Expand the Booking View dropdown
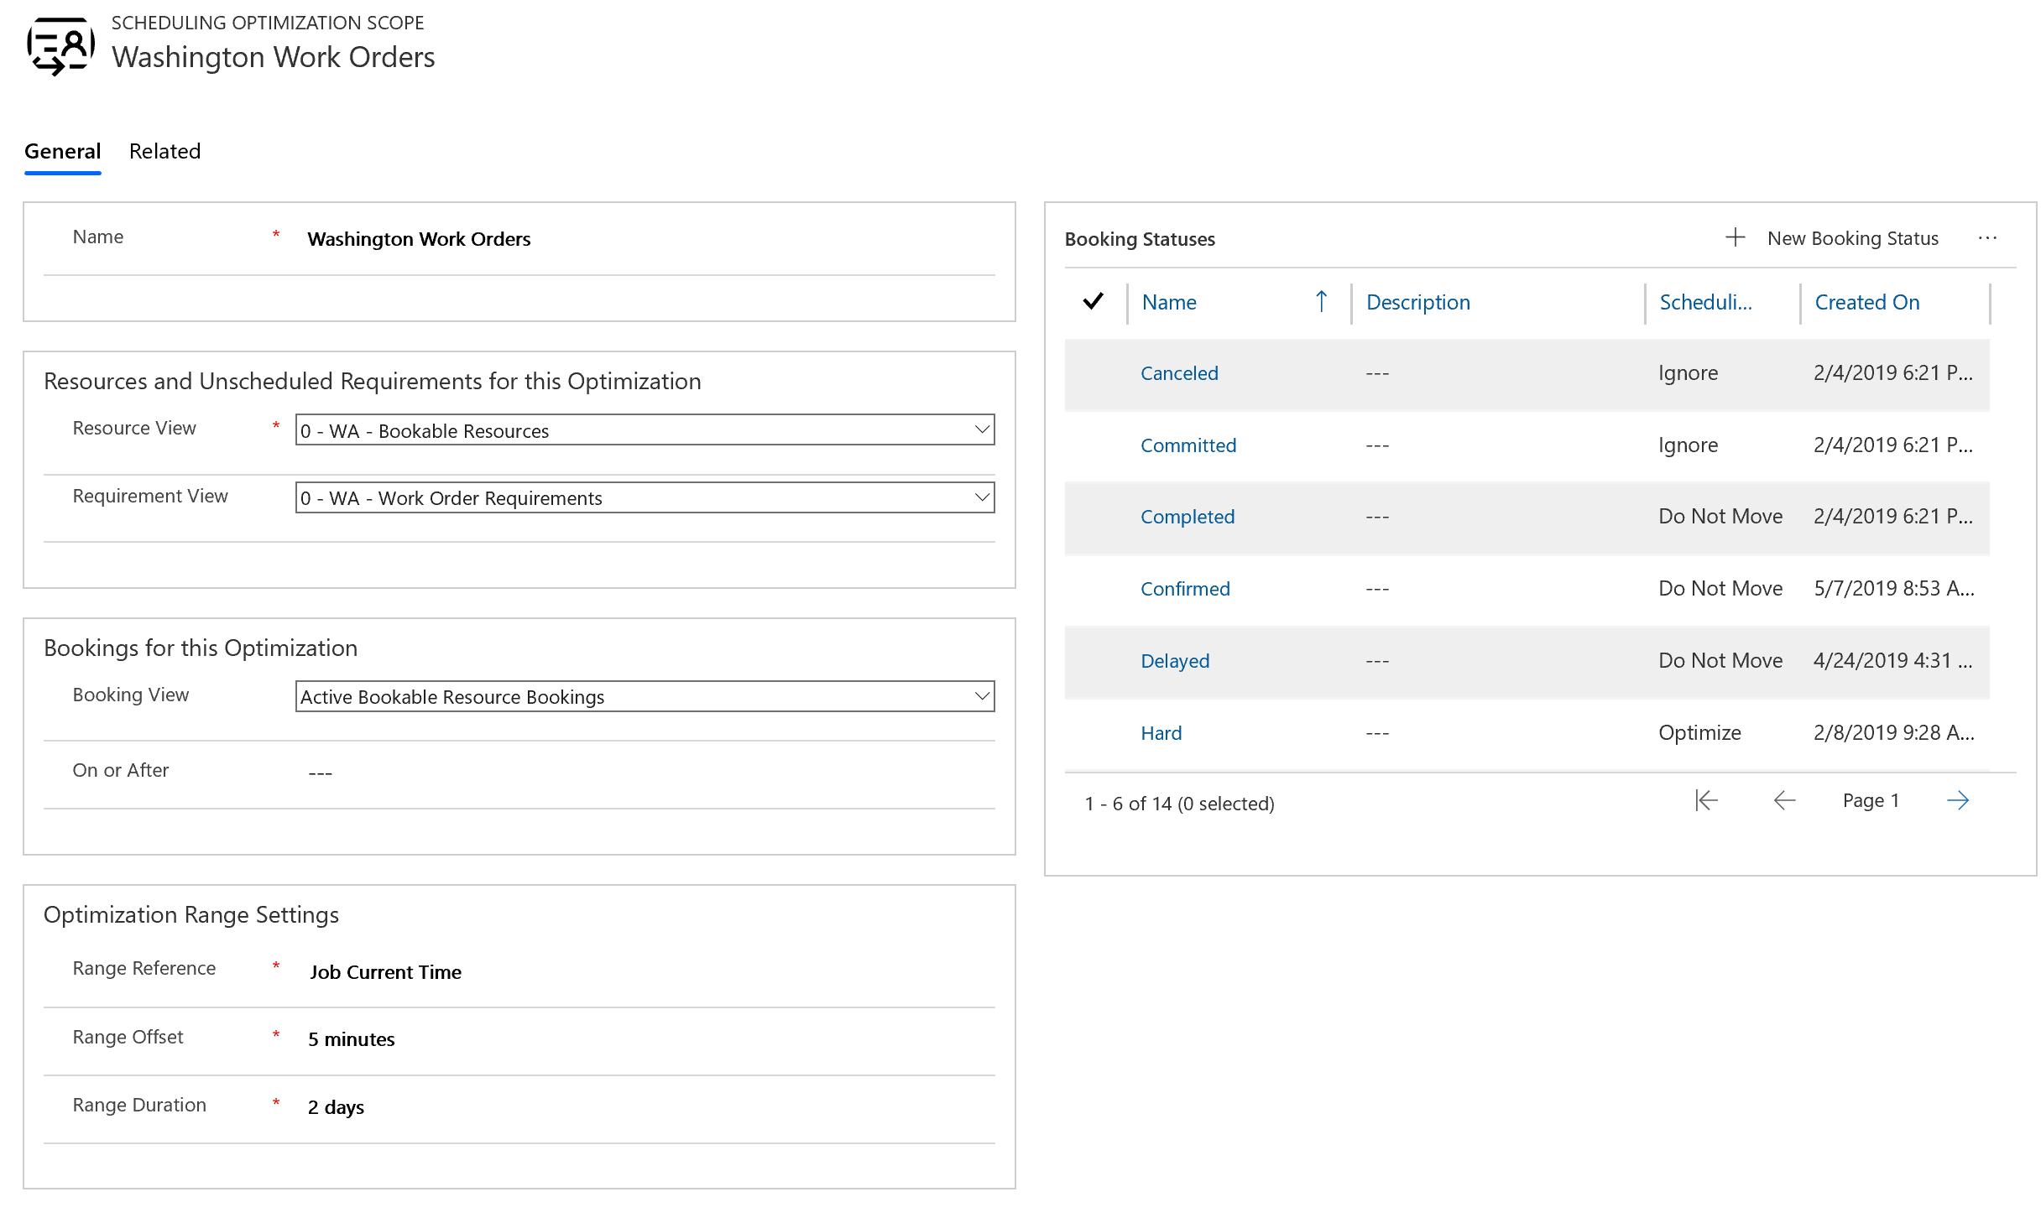Image resolution: width=2041 pixels, height=1223 pixels. point(979,695)
